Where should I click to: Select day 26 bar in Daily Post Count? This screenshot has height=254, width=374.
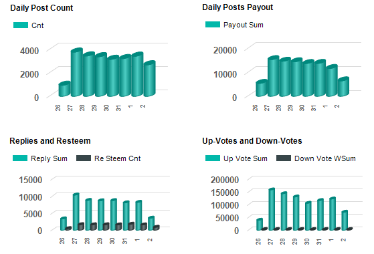[x=64, y=89]
